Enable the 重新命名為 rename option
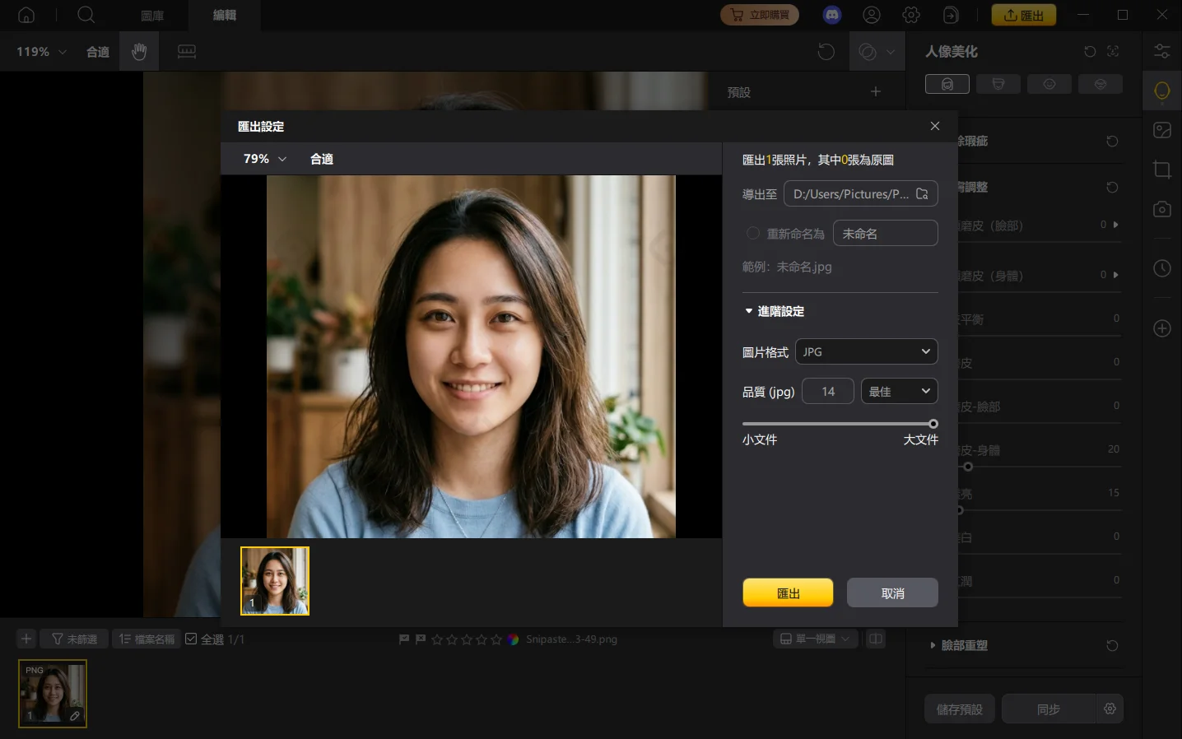Screen dimensions: 1182x739 [752, 233]
